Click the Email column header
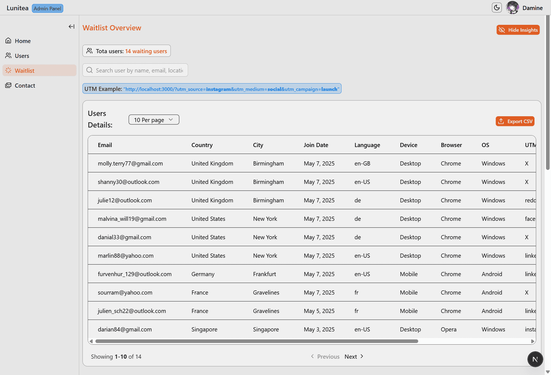The image size is (551, 375). [x=105, y=145]
